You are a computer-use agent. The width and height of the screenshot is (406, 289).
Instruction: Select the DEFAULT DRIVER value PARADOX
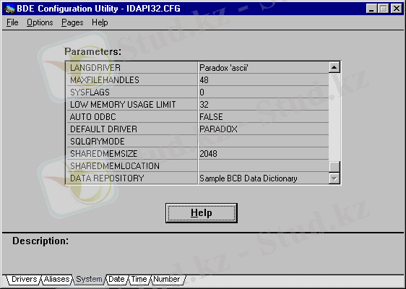pos(264,129)
